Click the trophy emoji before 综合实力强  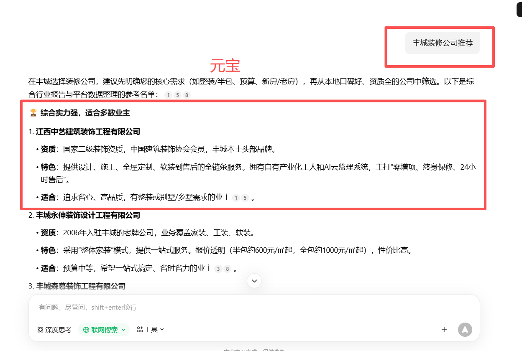[x=33, y=113]
